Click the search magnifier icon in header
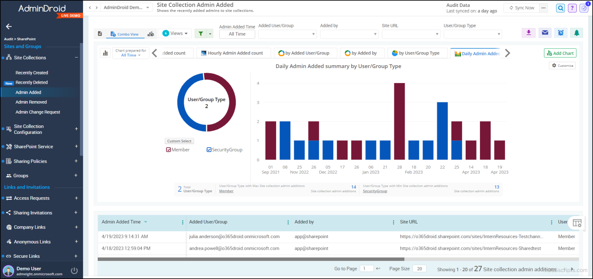The height and width of the screenshot is (279, 593). point(560,8)
